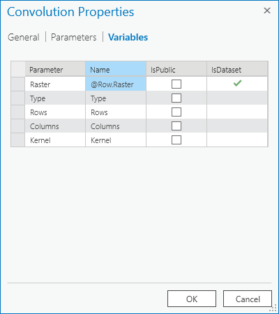Open the Parameters tab
Image resolution: width=279 pixels, height=314 pixels.
(74, 37)
